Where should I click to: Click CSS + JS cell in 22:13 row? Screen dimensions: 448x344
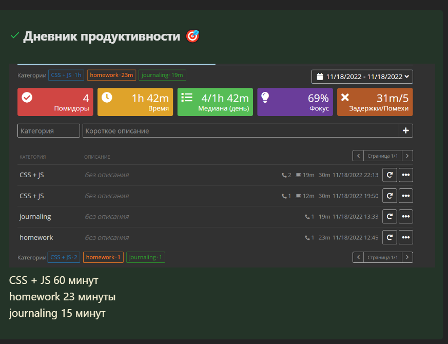(32, 175)
